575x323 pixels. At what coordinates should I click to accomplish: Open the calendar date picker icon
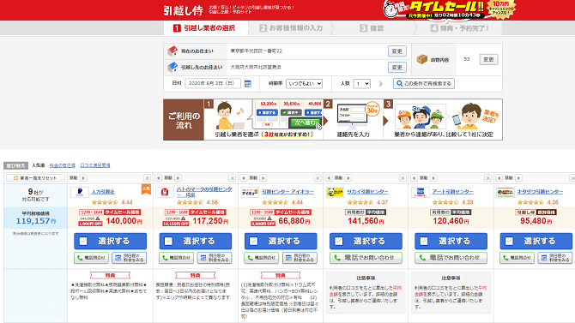(x=248, y=84)
